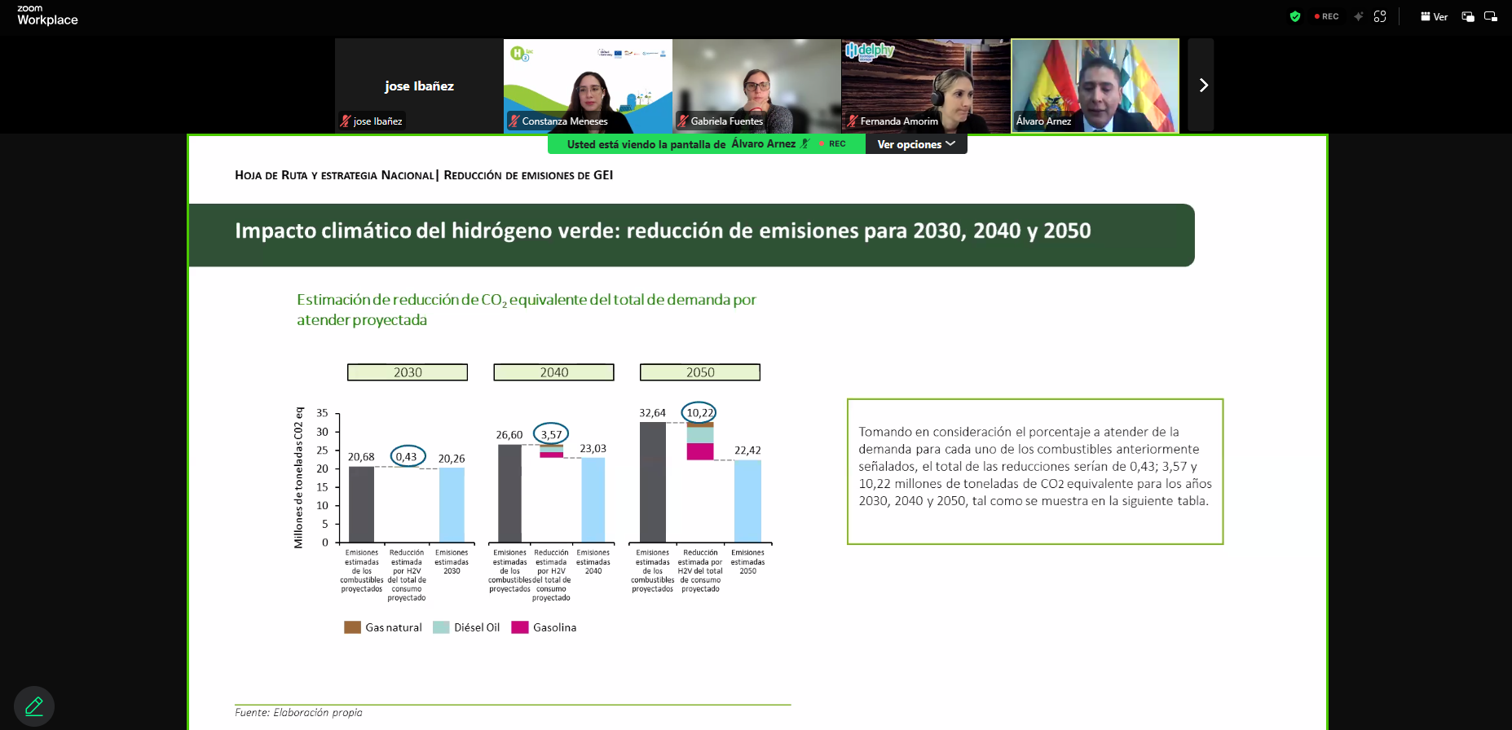Click the 2050 year label box
1512x730 pixels.
pos(699,372)
